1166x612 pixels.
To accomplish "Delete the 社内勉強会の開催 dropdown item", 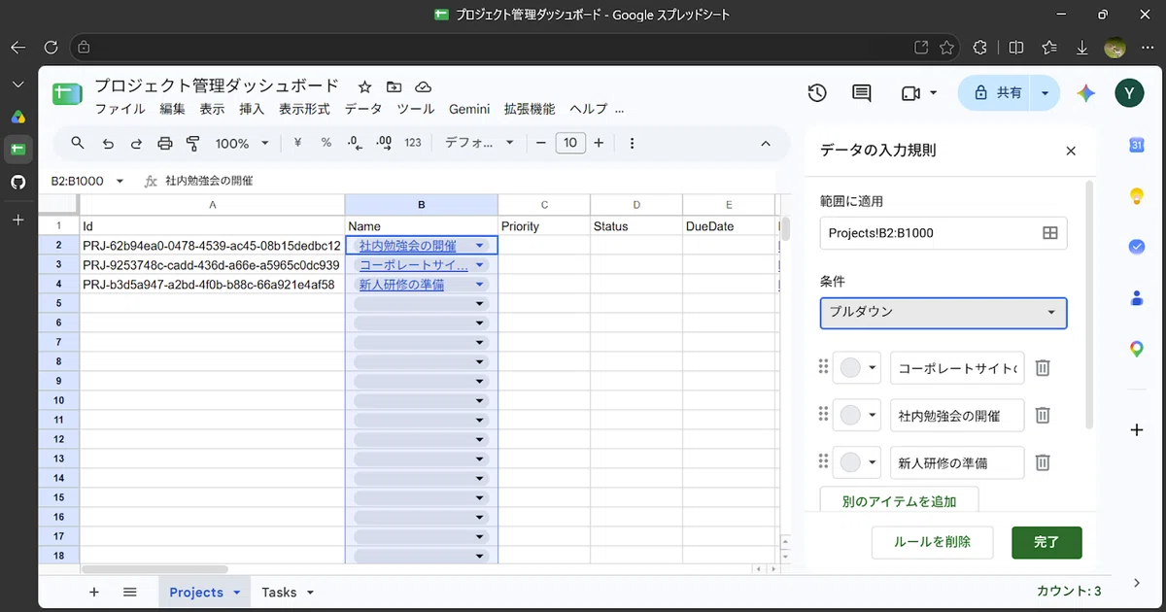I will click(x=1043, y=415).
